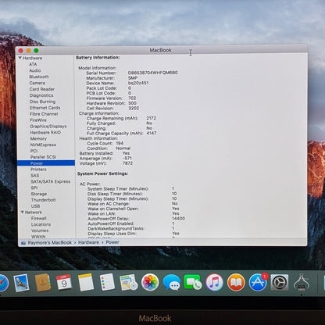Viewport: 325px width, 325px height.
Task: Open the Calendar icon in dock
Action: pos(64,282)
